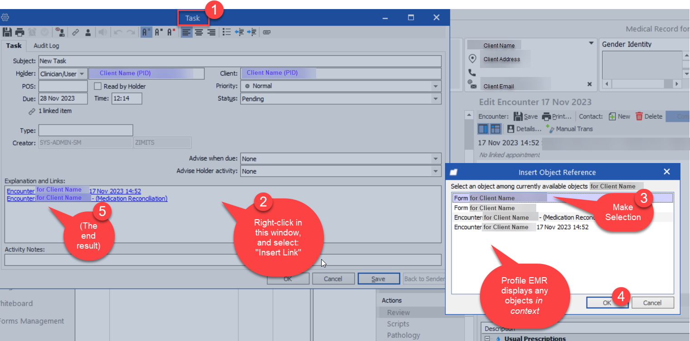Click the New contact icon
Screen dimensions: 690x341
[612, 116]
